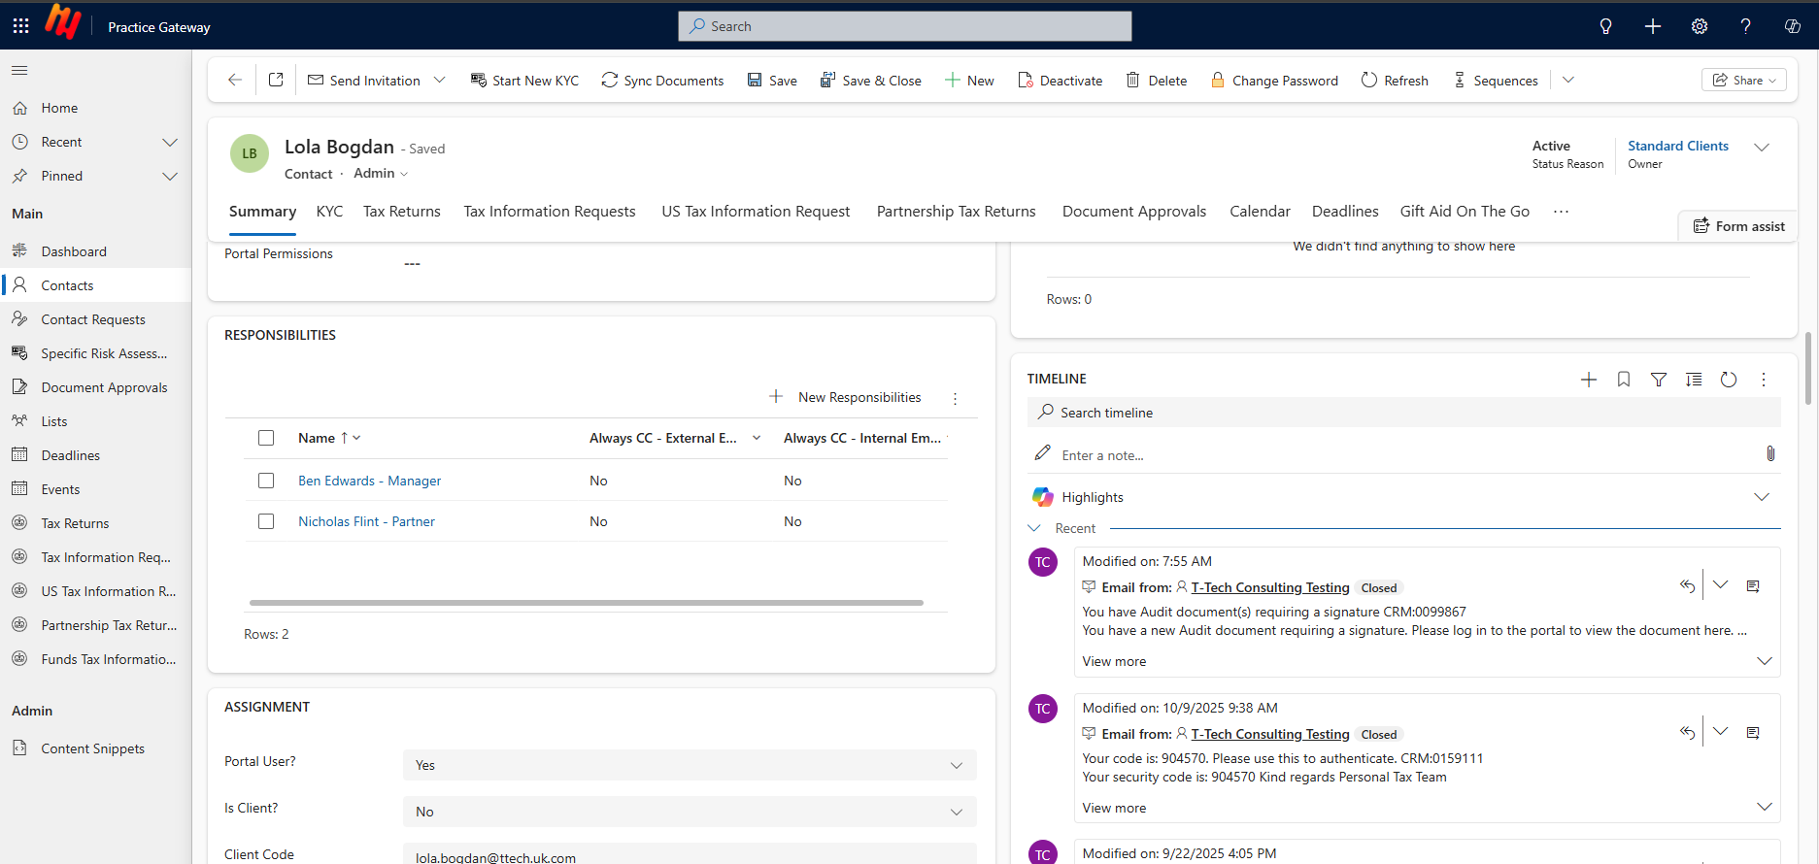The width and height of the screenshot is (1819, 864).
Task: Open the Share dropdown button
Action: (x=1745, y=80)
